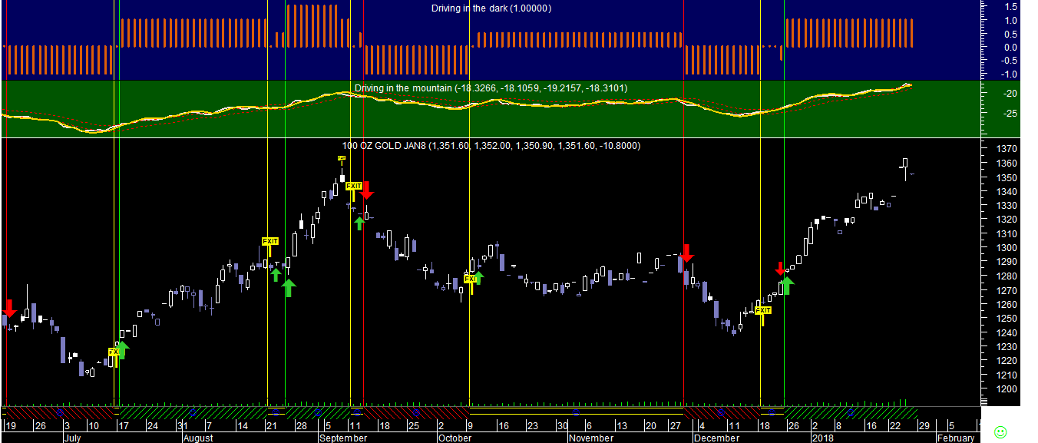Click the green buy arrow in late December
Viewport: 1038px width, 443px height.
[787, 286]
